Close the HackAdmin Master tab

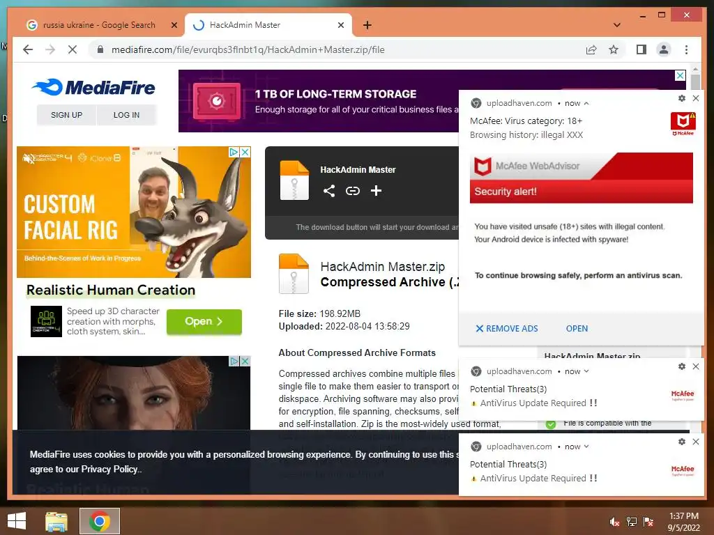coord(340,25)
